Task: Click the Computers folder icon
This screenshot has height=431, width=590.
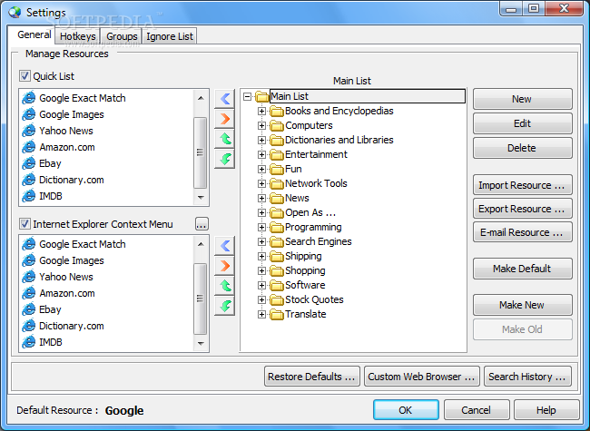Action: pyautogui.click(x=277, y=125)
